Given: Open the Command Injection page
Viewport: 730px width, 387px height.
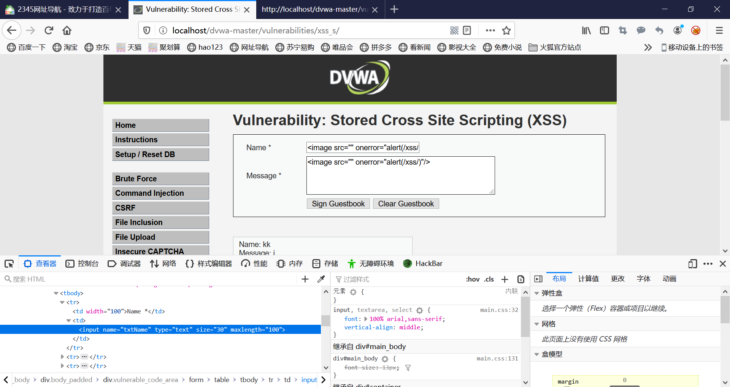Looking at the screenshot, I should click(x=160, y=193).
